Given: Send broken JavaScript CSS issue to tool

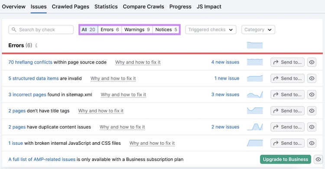Looking at the screenshot, I should (x=287, y=143).
